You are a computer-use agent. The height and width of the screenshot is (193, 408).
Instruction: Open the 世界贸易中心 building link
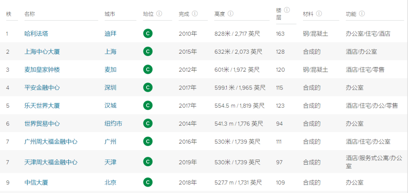point(42,123)
